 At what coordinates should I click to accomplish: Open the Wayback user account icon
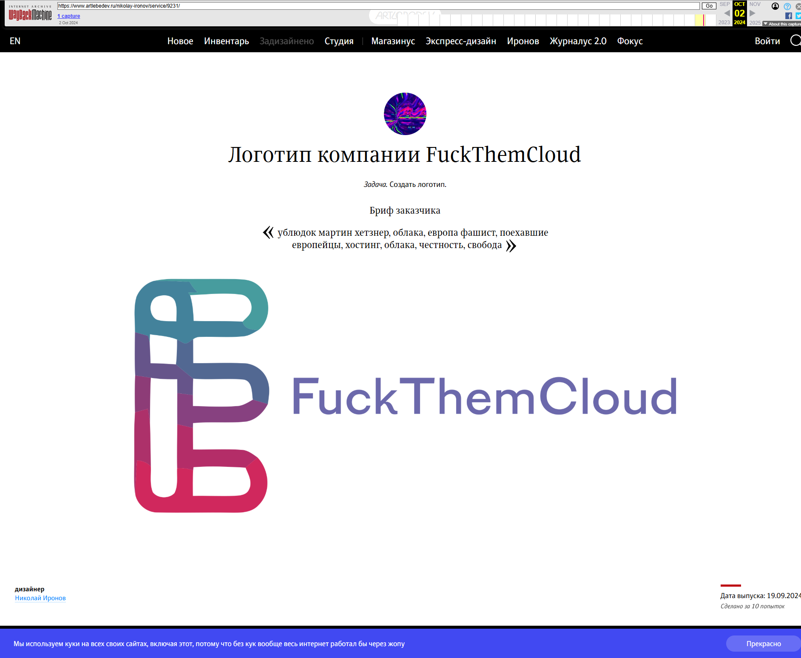point(775,6)
